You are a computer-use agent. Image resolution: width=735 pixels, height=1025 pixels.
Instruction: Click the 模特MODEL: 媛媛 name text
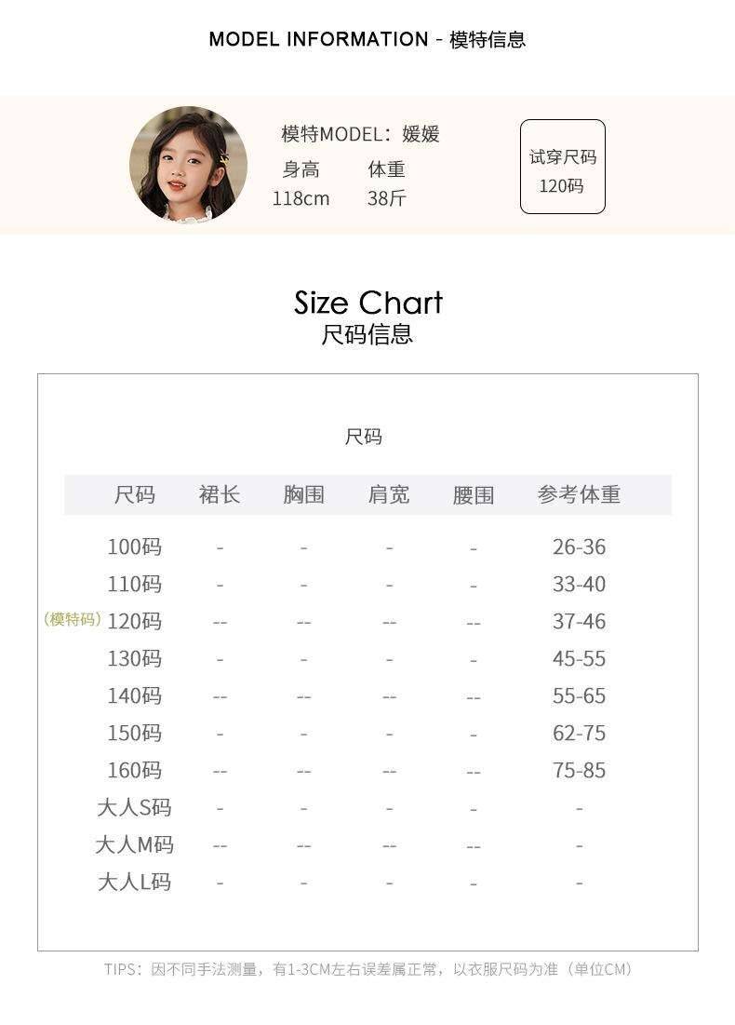click(x=360, y=134)
